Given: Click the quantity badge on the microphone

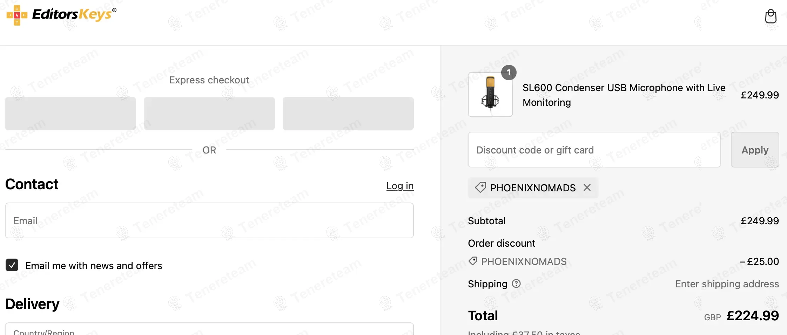Looking at the screenshot, I should 509,73.
